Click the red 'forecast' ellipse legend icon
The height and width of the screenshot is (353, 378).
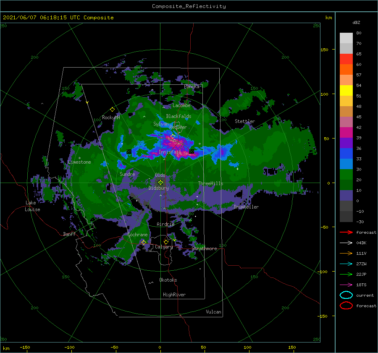click(346, 306)
